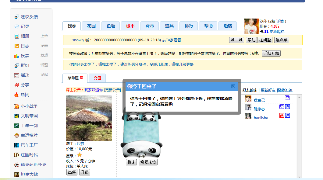
Task: Click the red 满 icon next to hanlisha
Action: click(x=282, y=116)
